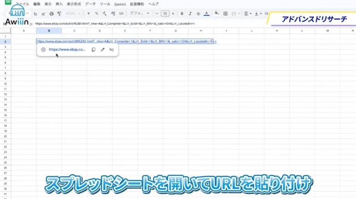Click the redo arrow icon
Image resolution: width=356 pixels, height=199 pixels.
[43, 14]
